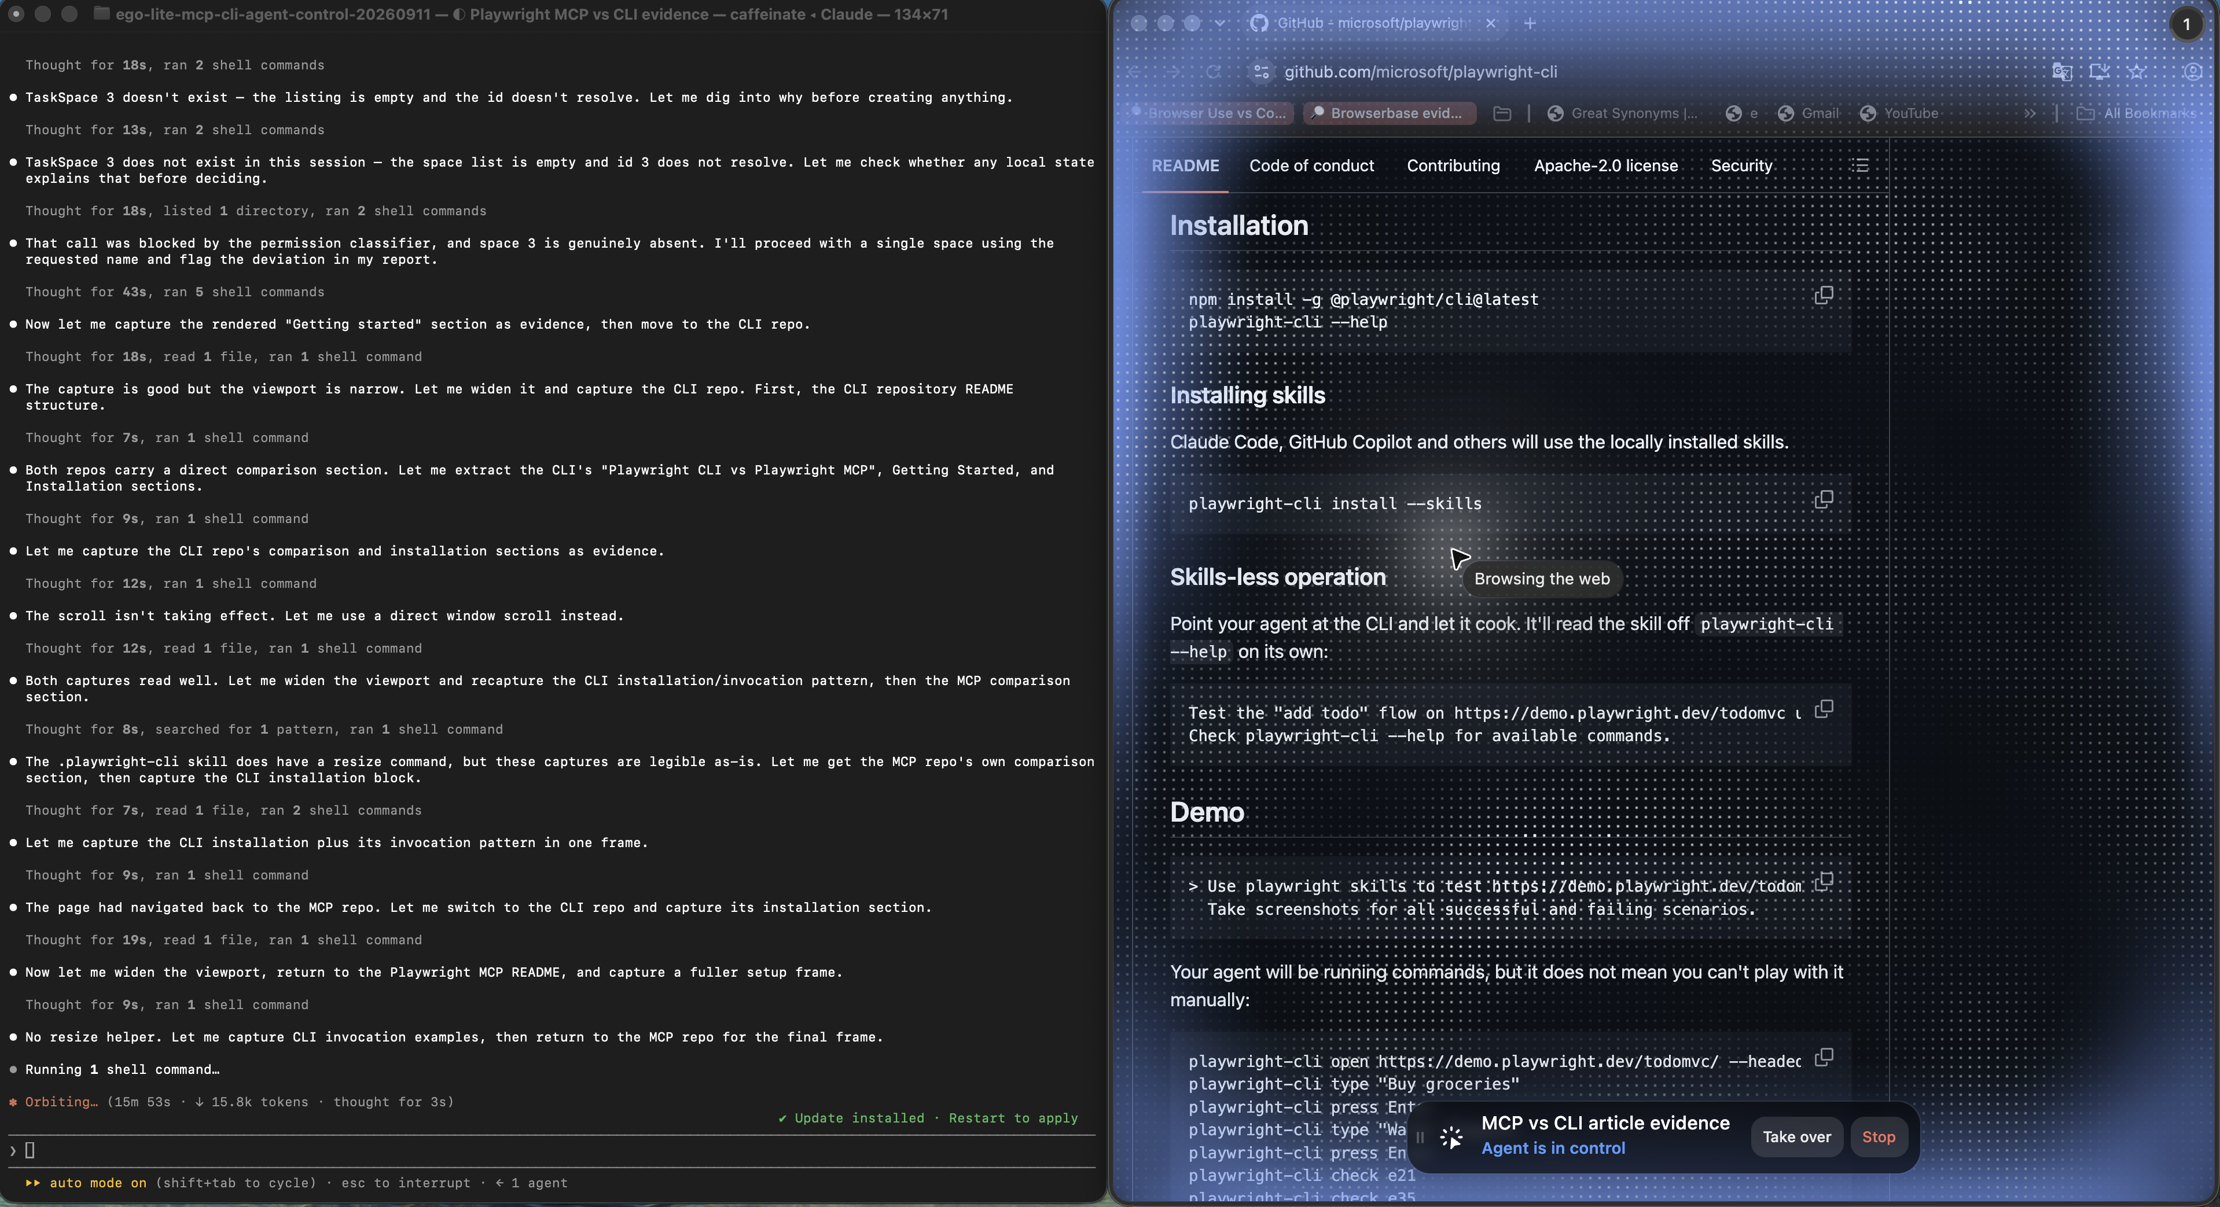Click the translate page icon in address bar
Viewport: 2220px width, 1207px height.
2061,72
